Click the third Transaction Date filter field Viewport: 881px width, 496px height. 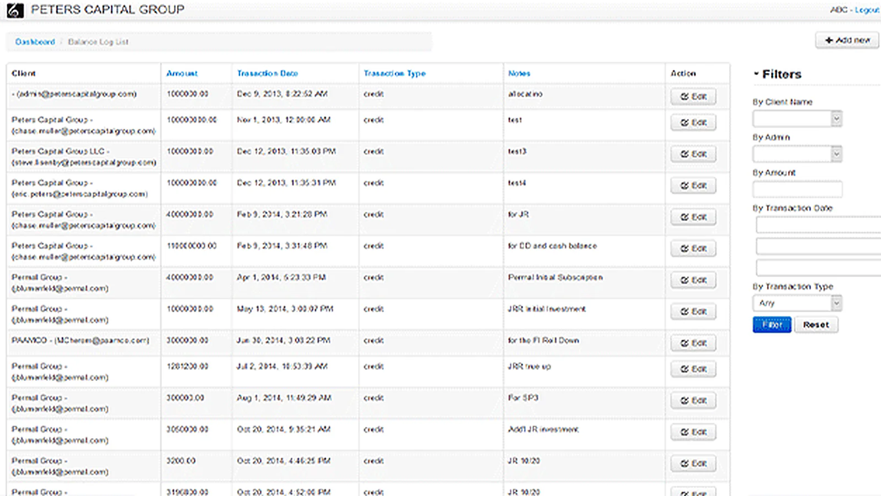point(818,268)
